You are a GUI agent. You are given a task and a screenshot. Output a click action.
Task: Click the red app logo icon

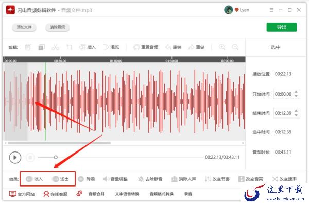point(10,10)
